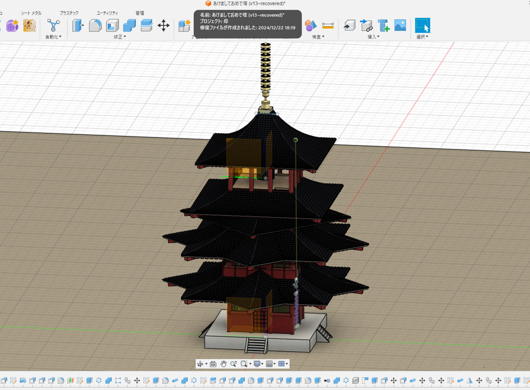Viewport: 530px width, 390px height.
Task: Click the Insert McMaster-Carr component icon
Action: [383, 25]
